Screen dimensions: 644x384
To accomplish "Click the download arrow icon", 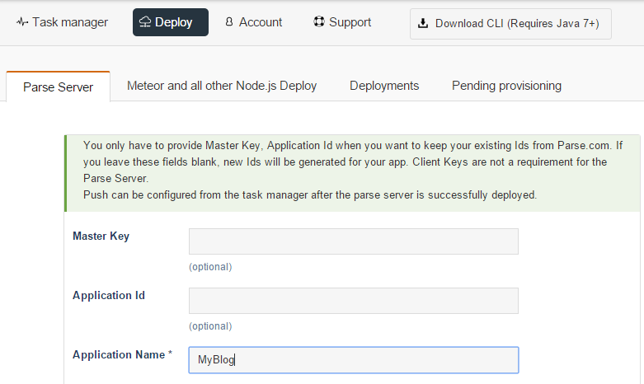I will tap(423, 23).
